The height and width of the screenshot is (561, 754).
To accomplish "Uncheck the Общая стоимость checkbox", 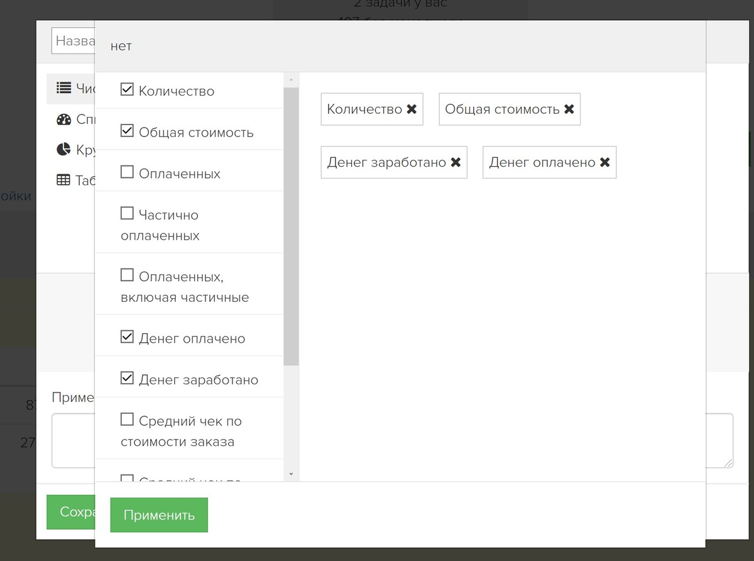I will [127, 131].
